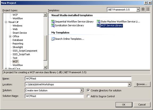
Task: Confirm with the OK button
Action: pos(124,105)
